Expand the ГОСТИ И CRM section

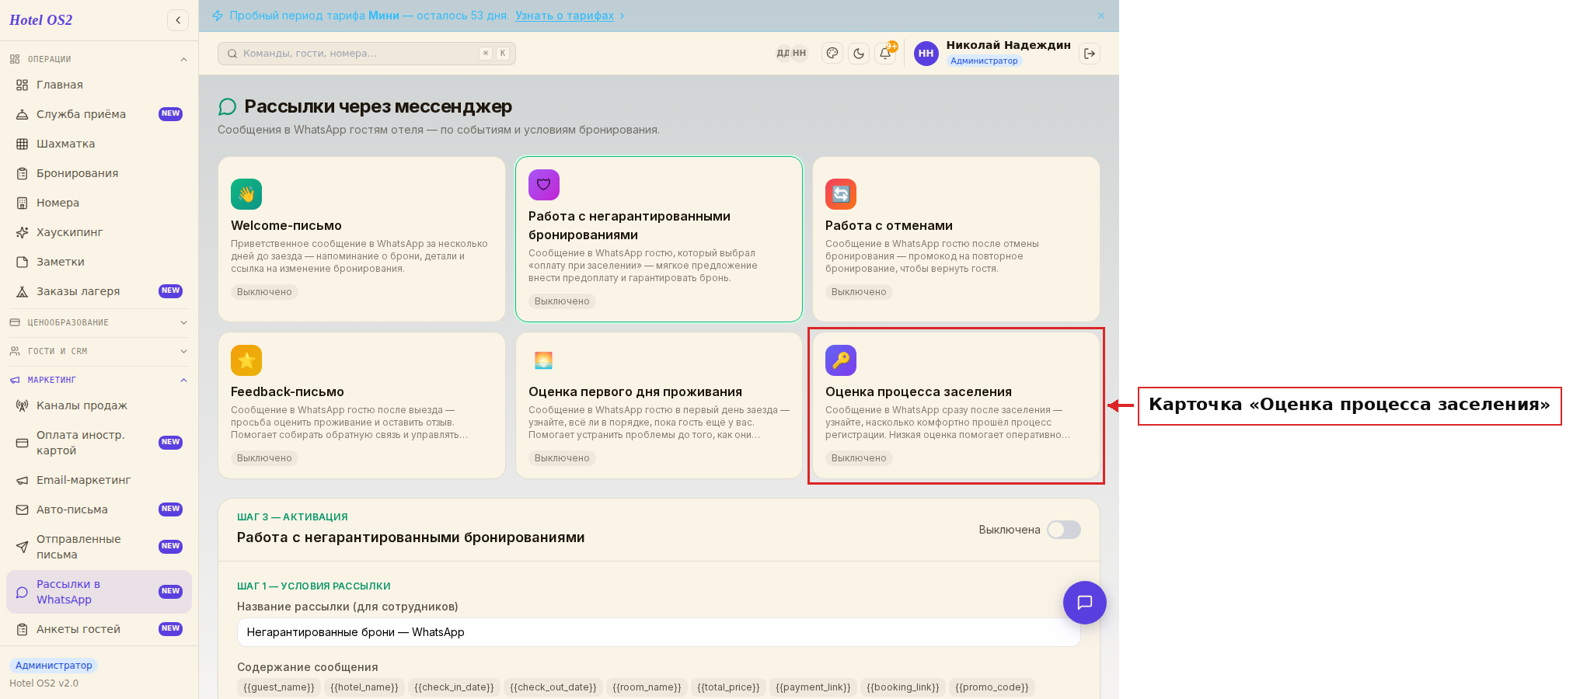tap(99, 351)
